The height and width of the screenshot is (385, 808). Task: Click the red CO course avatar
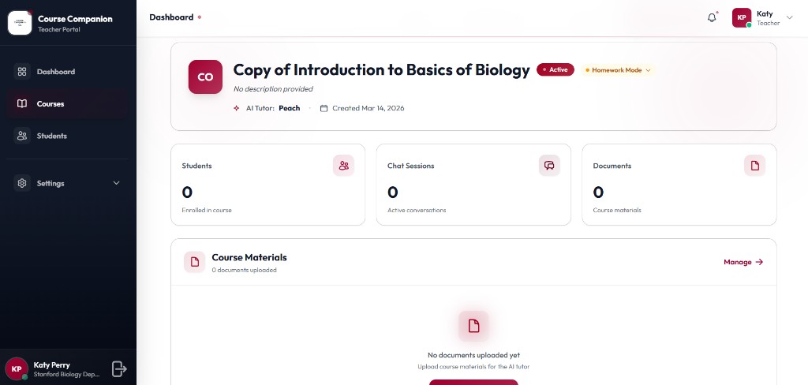(205, 77)
